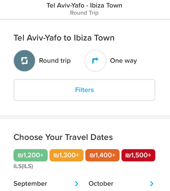Open the September month entry

pos(46,184)
